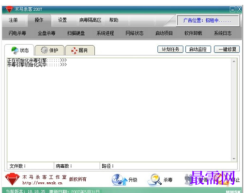244x193 pixels.
Task: Click the 计划任务 button
Action: click(x=170, y=49)
